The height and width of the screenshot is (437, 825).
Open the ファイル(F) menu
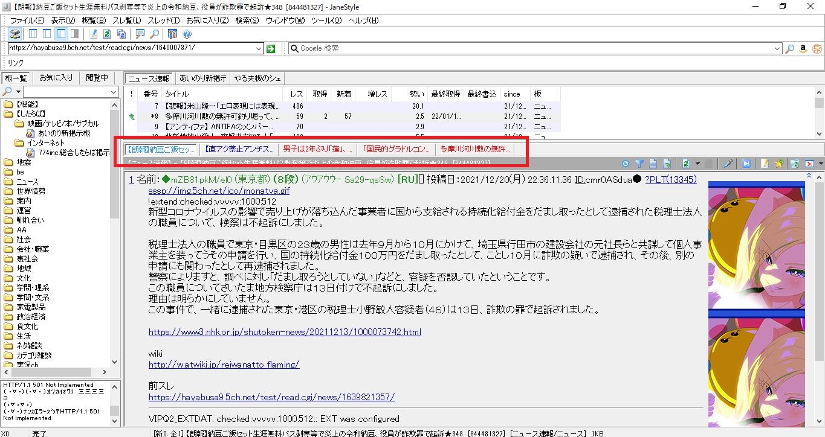click(x=27, y=21)
